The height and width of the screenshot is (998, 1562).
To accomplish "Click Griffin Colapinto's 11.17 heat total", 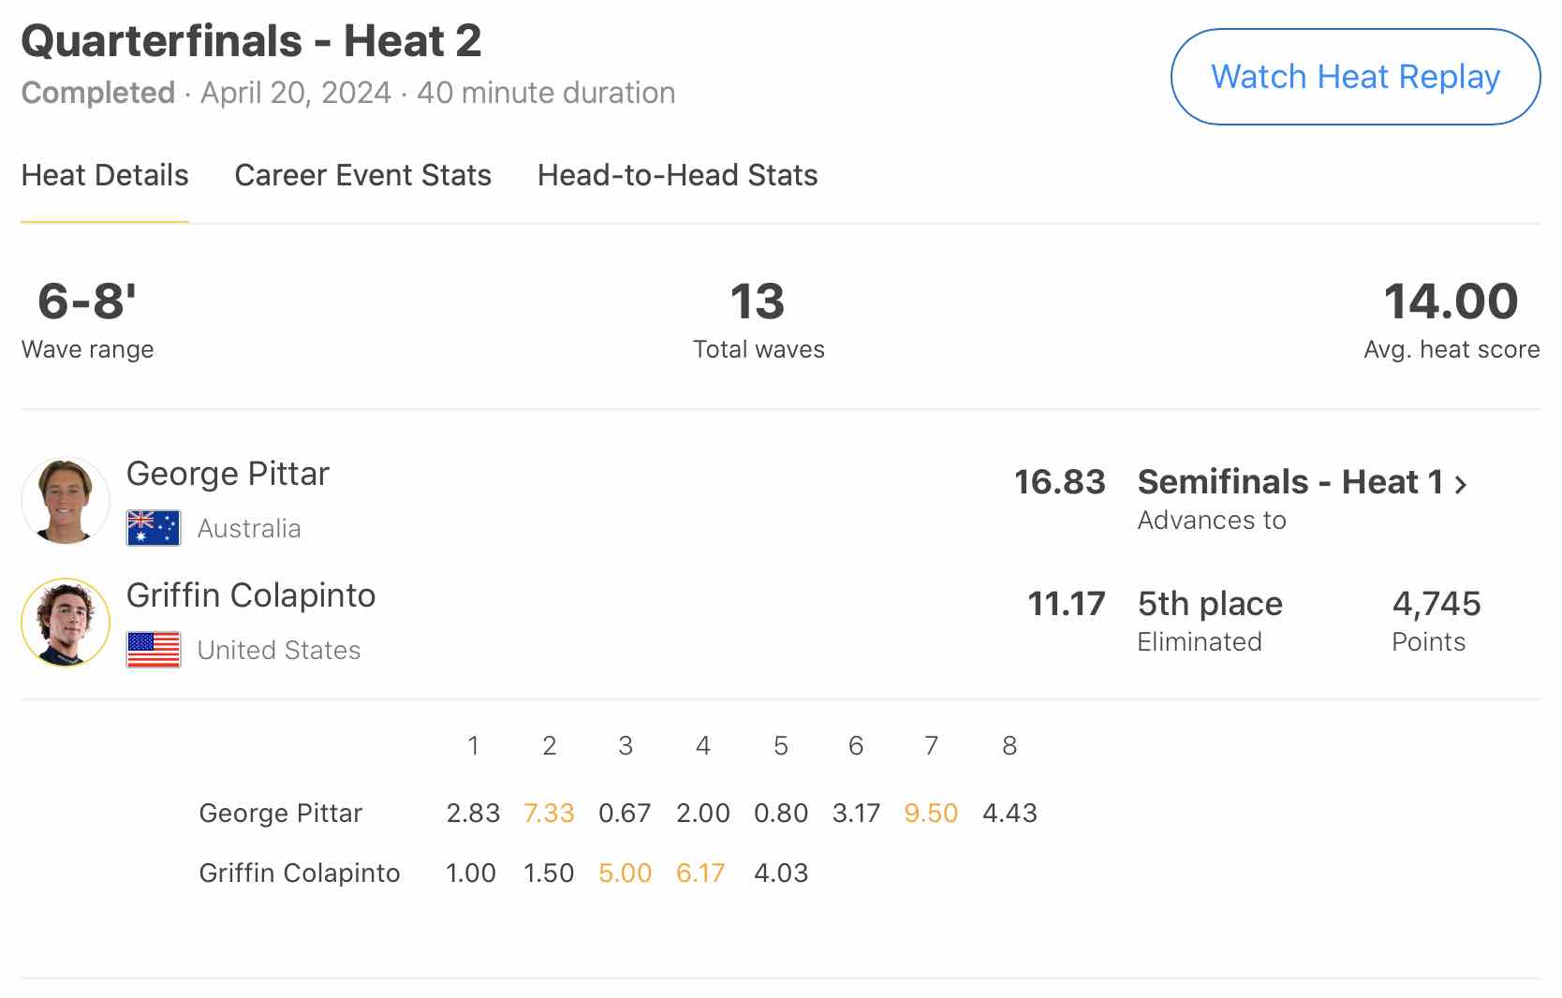I will click(x=1066, y=604).
